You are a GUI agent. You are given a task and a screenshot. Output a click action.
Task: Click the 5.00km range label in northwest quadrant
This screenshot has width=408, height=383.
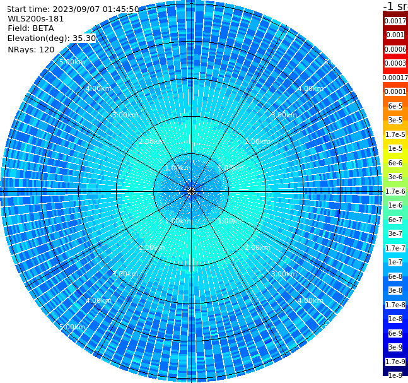[72, 62]
